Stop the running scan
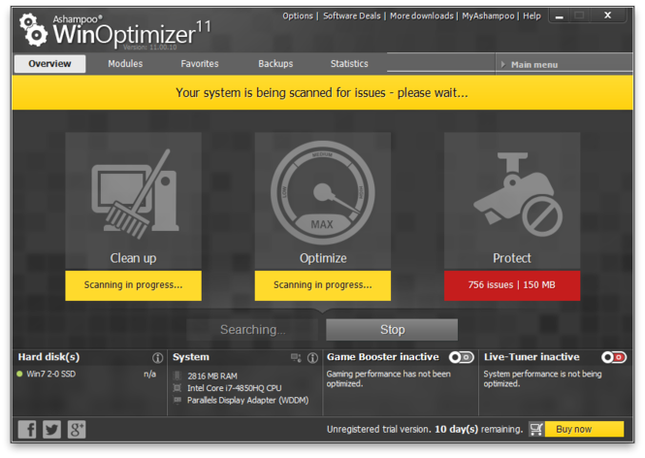Viewport: 645px width, 458px height. point(392,330)
